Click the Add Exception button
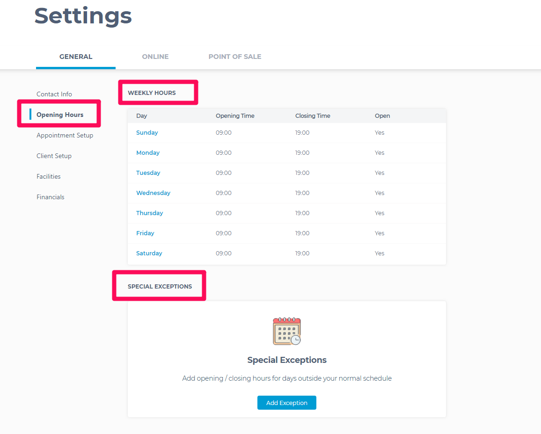This screenshot has height=434, width=541. click(287, 403)
